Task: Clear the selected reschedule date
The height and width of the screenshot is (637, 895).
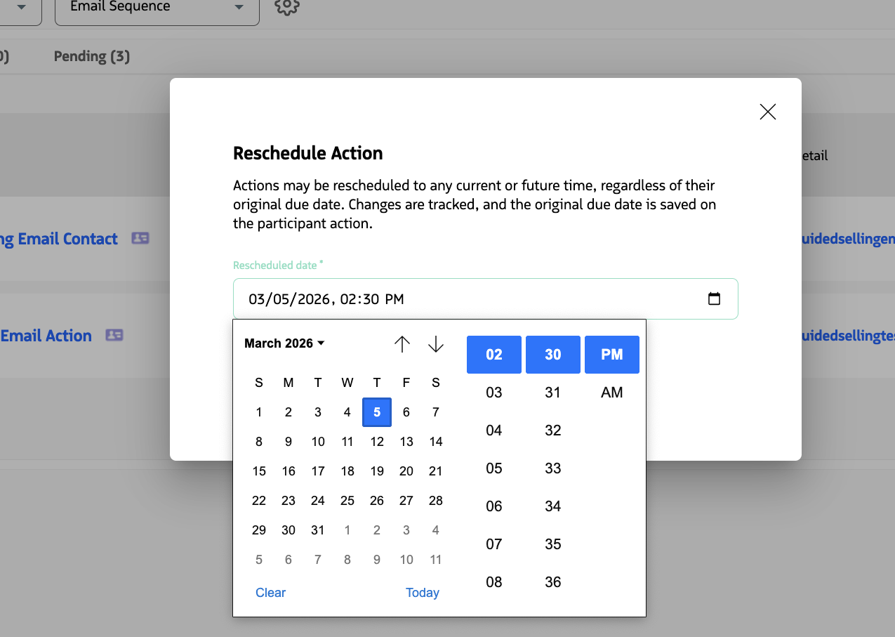Action: (270, 592)
